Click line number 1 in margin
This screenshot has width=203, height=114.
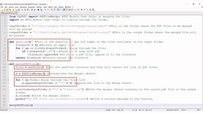tap(5, 16)
